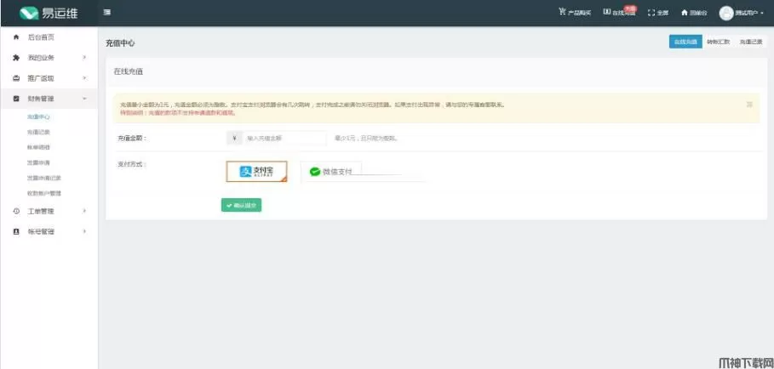Toggle the sidebar hamburger menu icon
This screenshot has height=369, width=774.
[106, 13]
